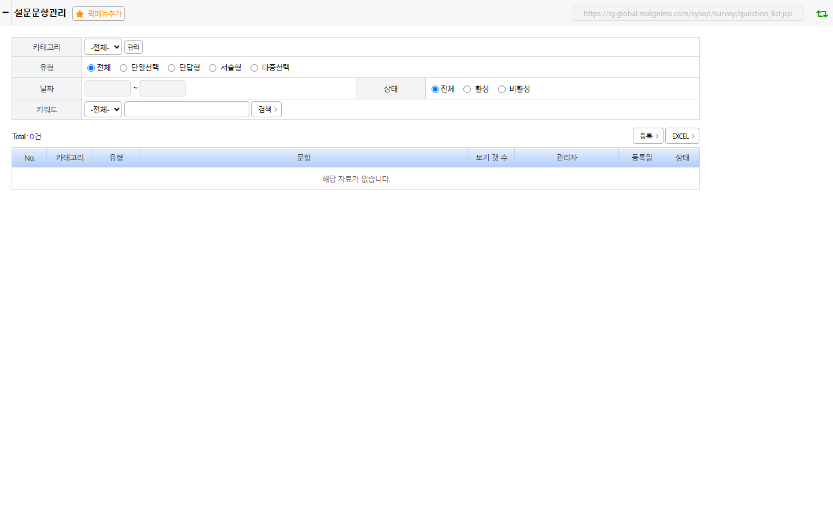Select the 단답형 type radio
This screenshot has width=833, height=520.
point(171,68)
